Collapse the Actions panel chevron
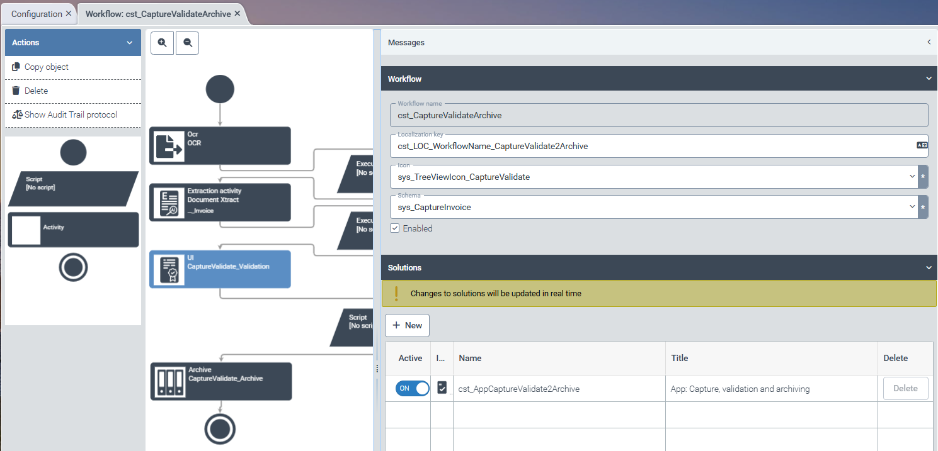This screenshot has width=938, height=451. (130, 43)
